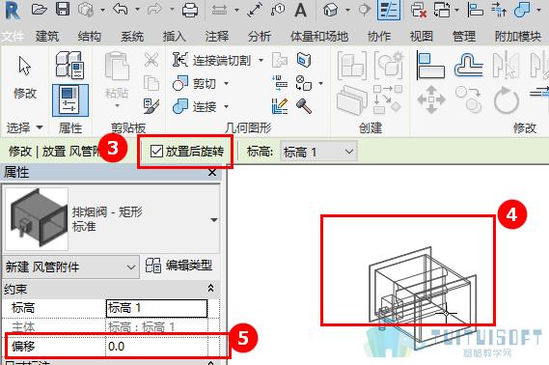549x365 pixels.
Task: Close the 属性 properties palette
Action: click(x=212, y=172)
